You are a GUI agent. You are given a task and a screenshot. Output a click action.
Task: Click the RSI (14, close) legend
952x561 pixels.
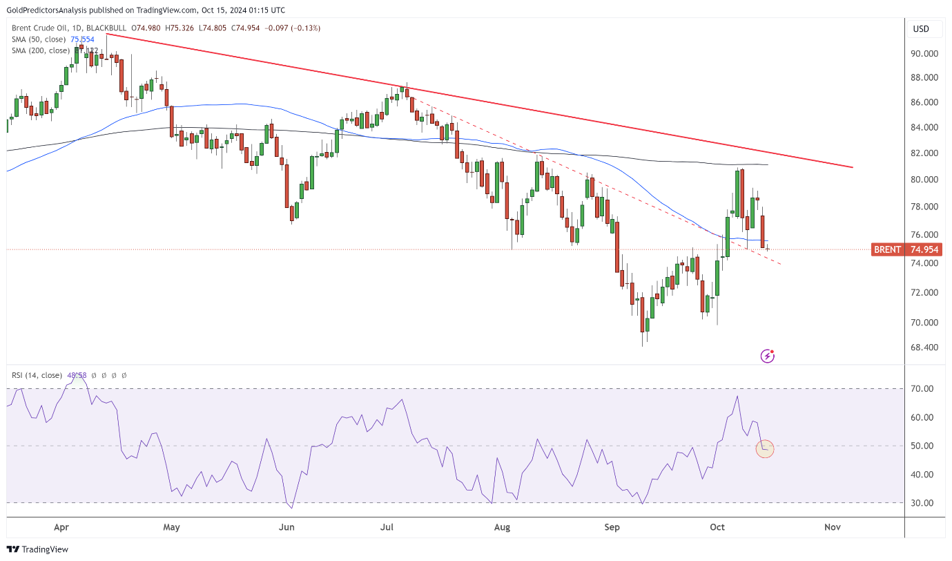[x=37, y=375]
